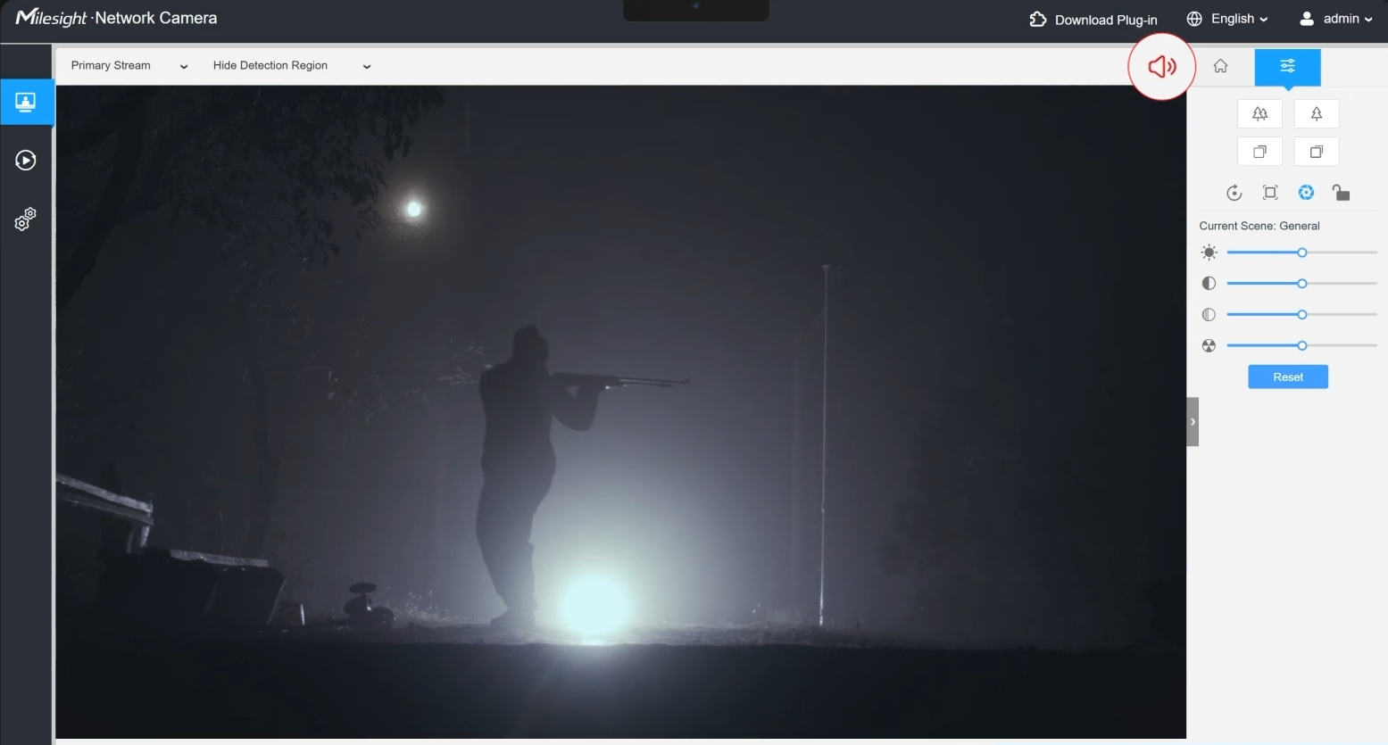Viewport: 1388px width, 745px height.
Task: Click the live camera video feed
Action: [621, 412]
